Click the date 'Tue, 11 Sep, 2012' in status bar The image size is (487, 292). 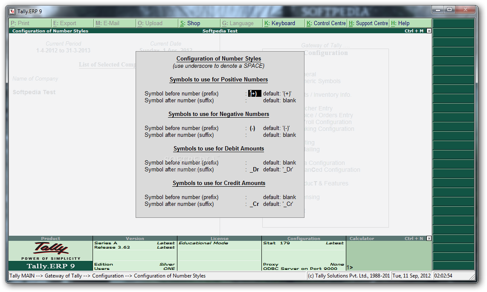coord(412,275)
